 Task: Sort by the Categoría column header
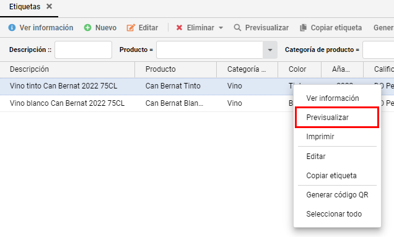pyautogui.click(x=247, y=69)
